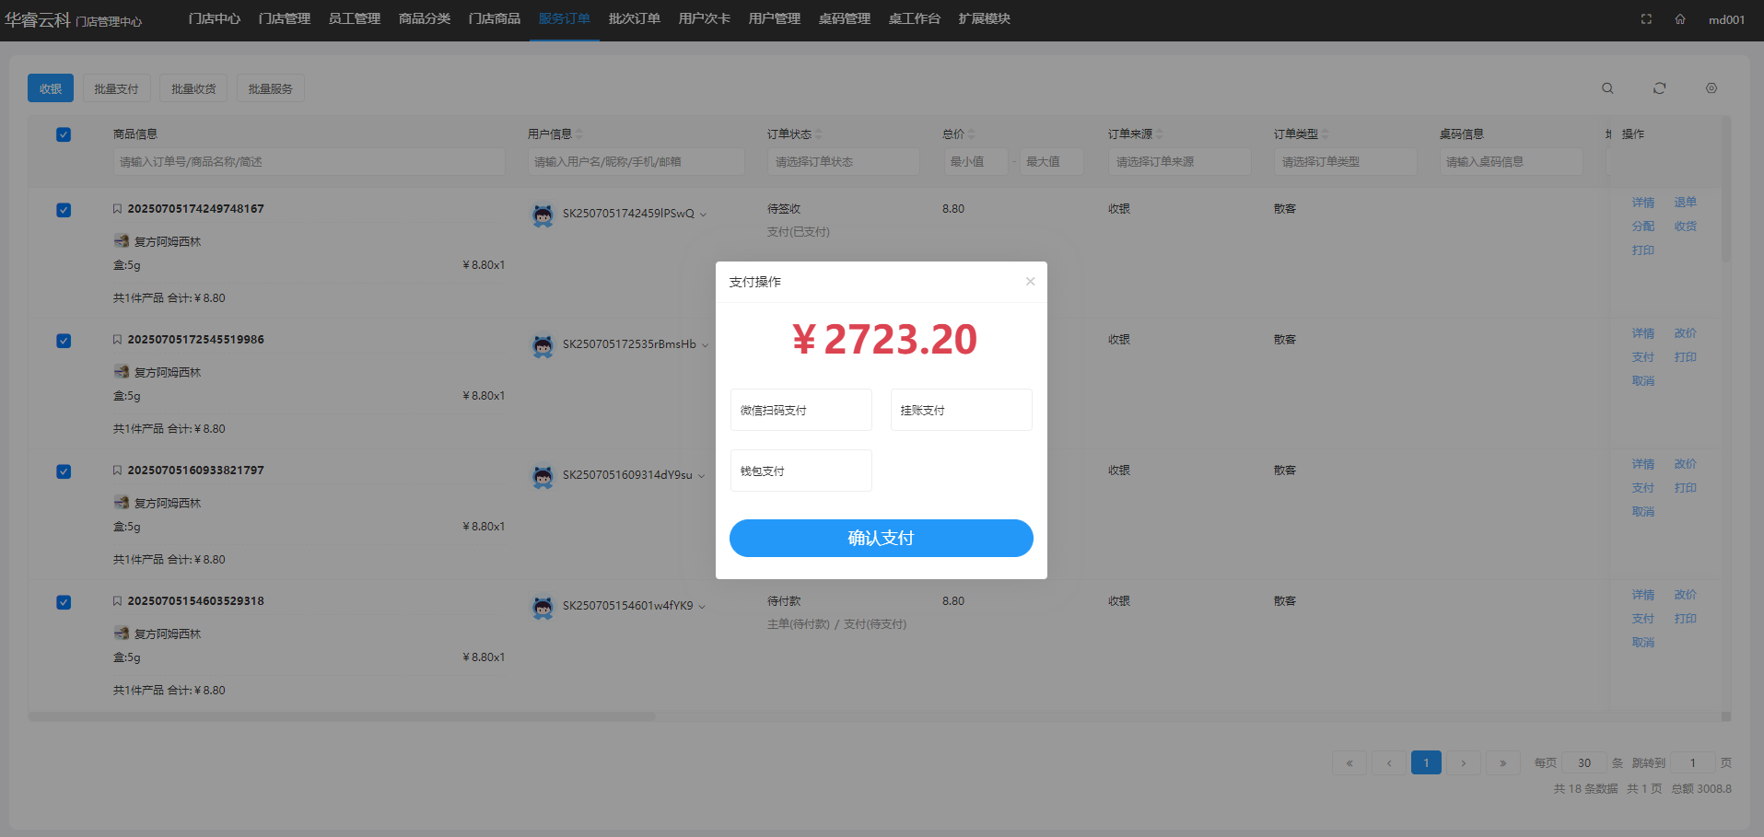This screenshot has width=1764, height=837.
Task: Select the 微信扫码支付 payment option
Action: (800, 410)
